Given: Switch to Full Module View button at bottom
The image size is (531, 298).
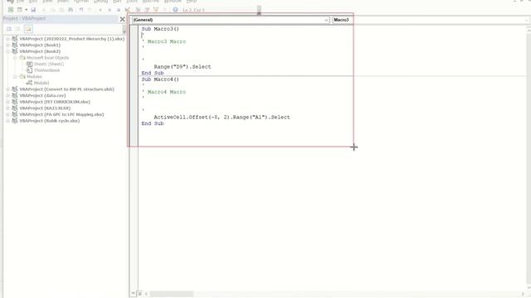Looking at the screenshot, I should pos(139,294).
